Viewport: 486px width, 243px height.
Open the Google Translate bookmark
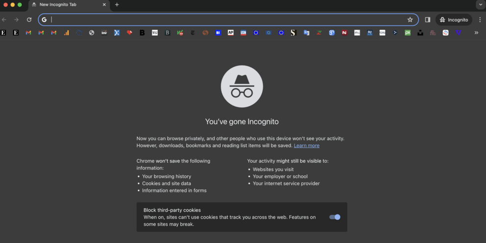pyautogui.click(x=306, y=32)
